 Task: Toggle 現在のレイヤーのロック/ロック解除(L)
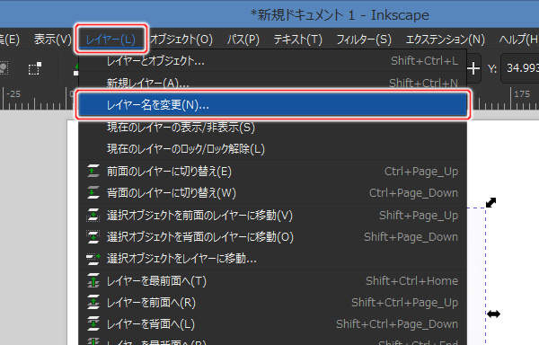(x=272, y=149)
